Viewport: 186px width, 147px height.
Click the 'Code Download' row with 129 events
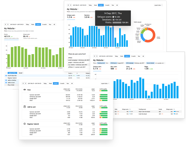pos(159,114)
